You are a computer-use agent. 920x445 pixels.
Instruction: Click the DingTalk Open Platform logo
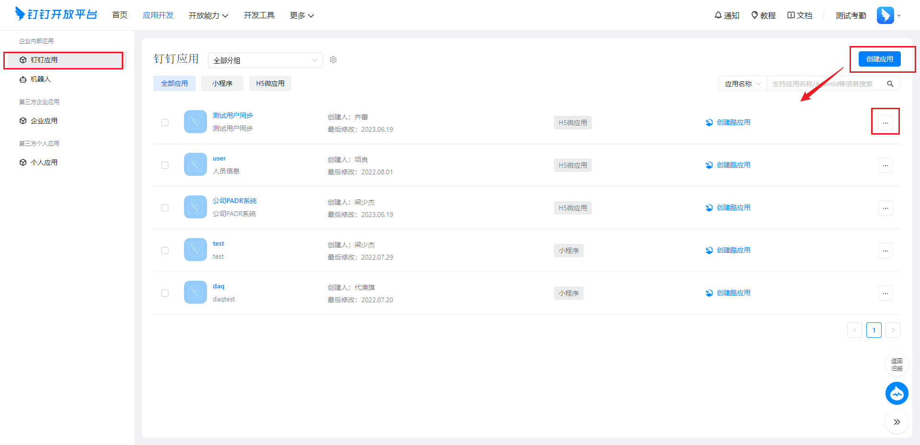click(56, 14)
